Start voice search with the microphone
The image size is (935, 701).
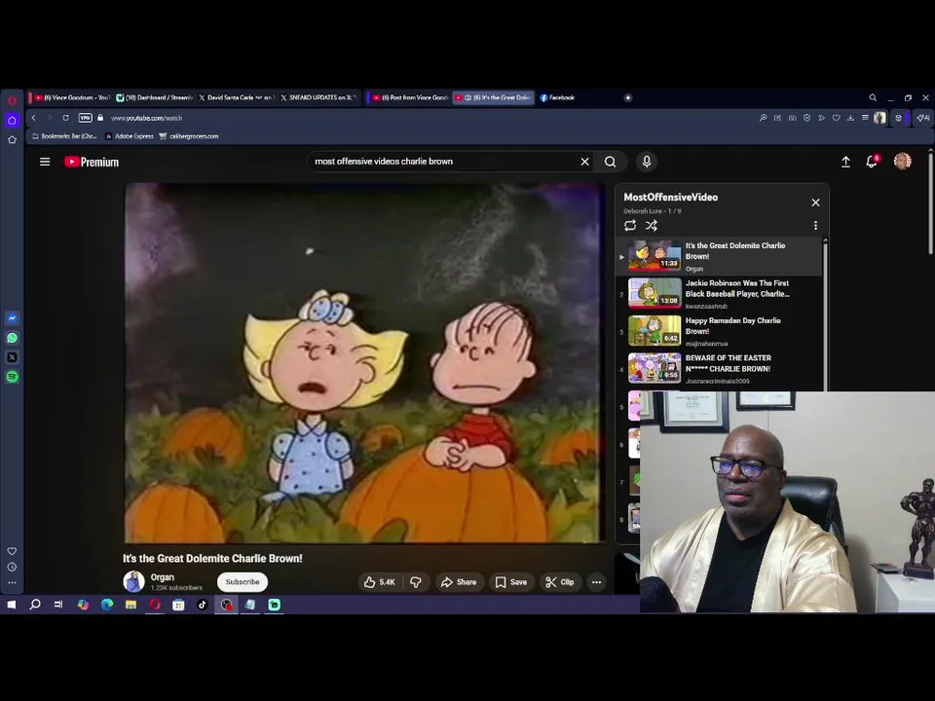647,162
